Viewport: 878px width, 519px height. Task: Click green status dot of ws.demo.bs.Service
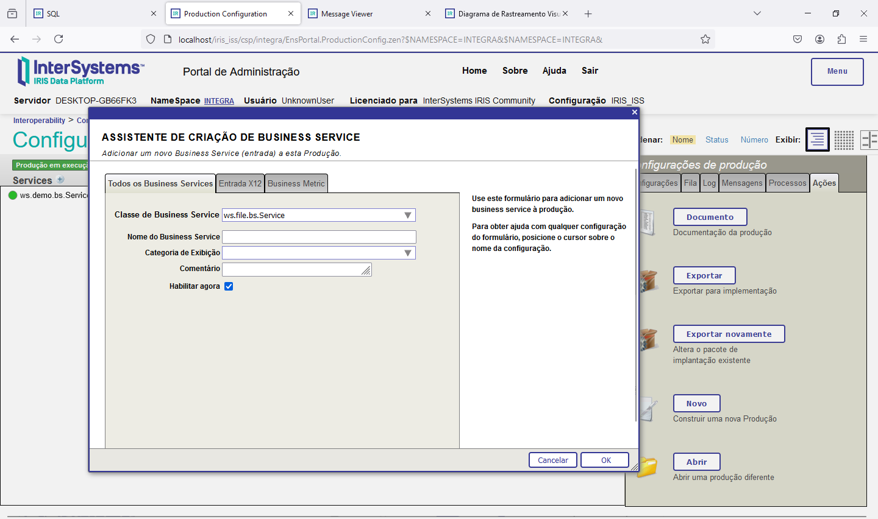(x=13, y=196)
